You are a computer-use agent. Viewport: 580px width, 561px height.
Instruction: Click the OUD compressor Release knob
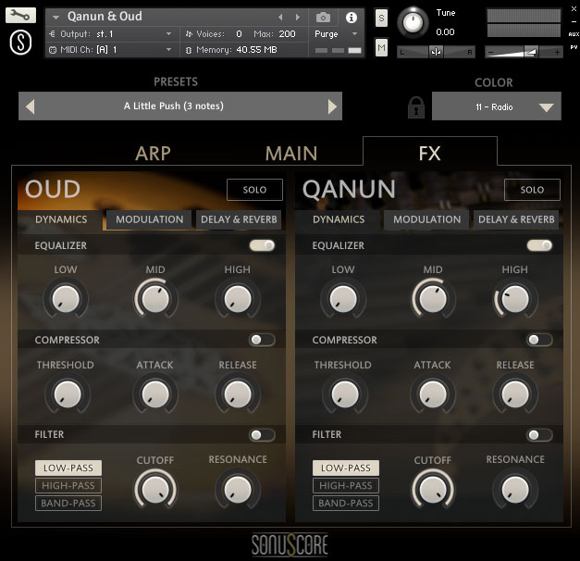[238, 394]
